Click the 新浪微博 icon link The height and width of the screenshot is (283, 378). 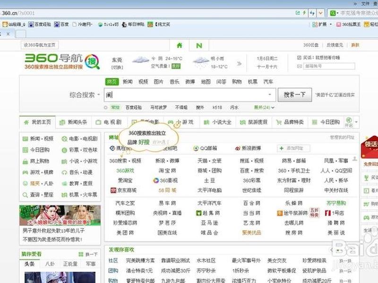pyautogui.click(x=248, y=148)
